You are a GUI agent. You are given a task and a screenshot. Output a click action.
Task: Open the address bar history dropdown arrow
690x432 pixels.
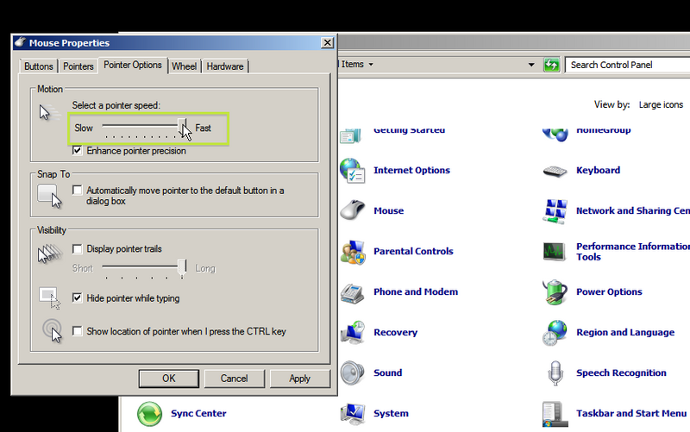point(531,65)
